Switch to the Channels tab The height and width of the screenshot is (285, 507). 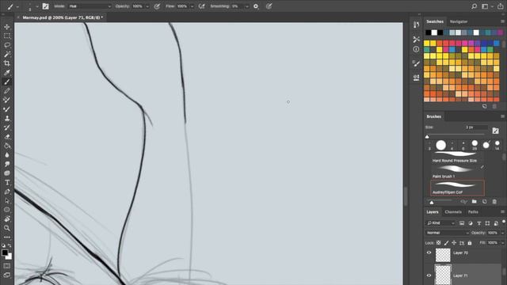(x=453, y=212)
